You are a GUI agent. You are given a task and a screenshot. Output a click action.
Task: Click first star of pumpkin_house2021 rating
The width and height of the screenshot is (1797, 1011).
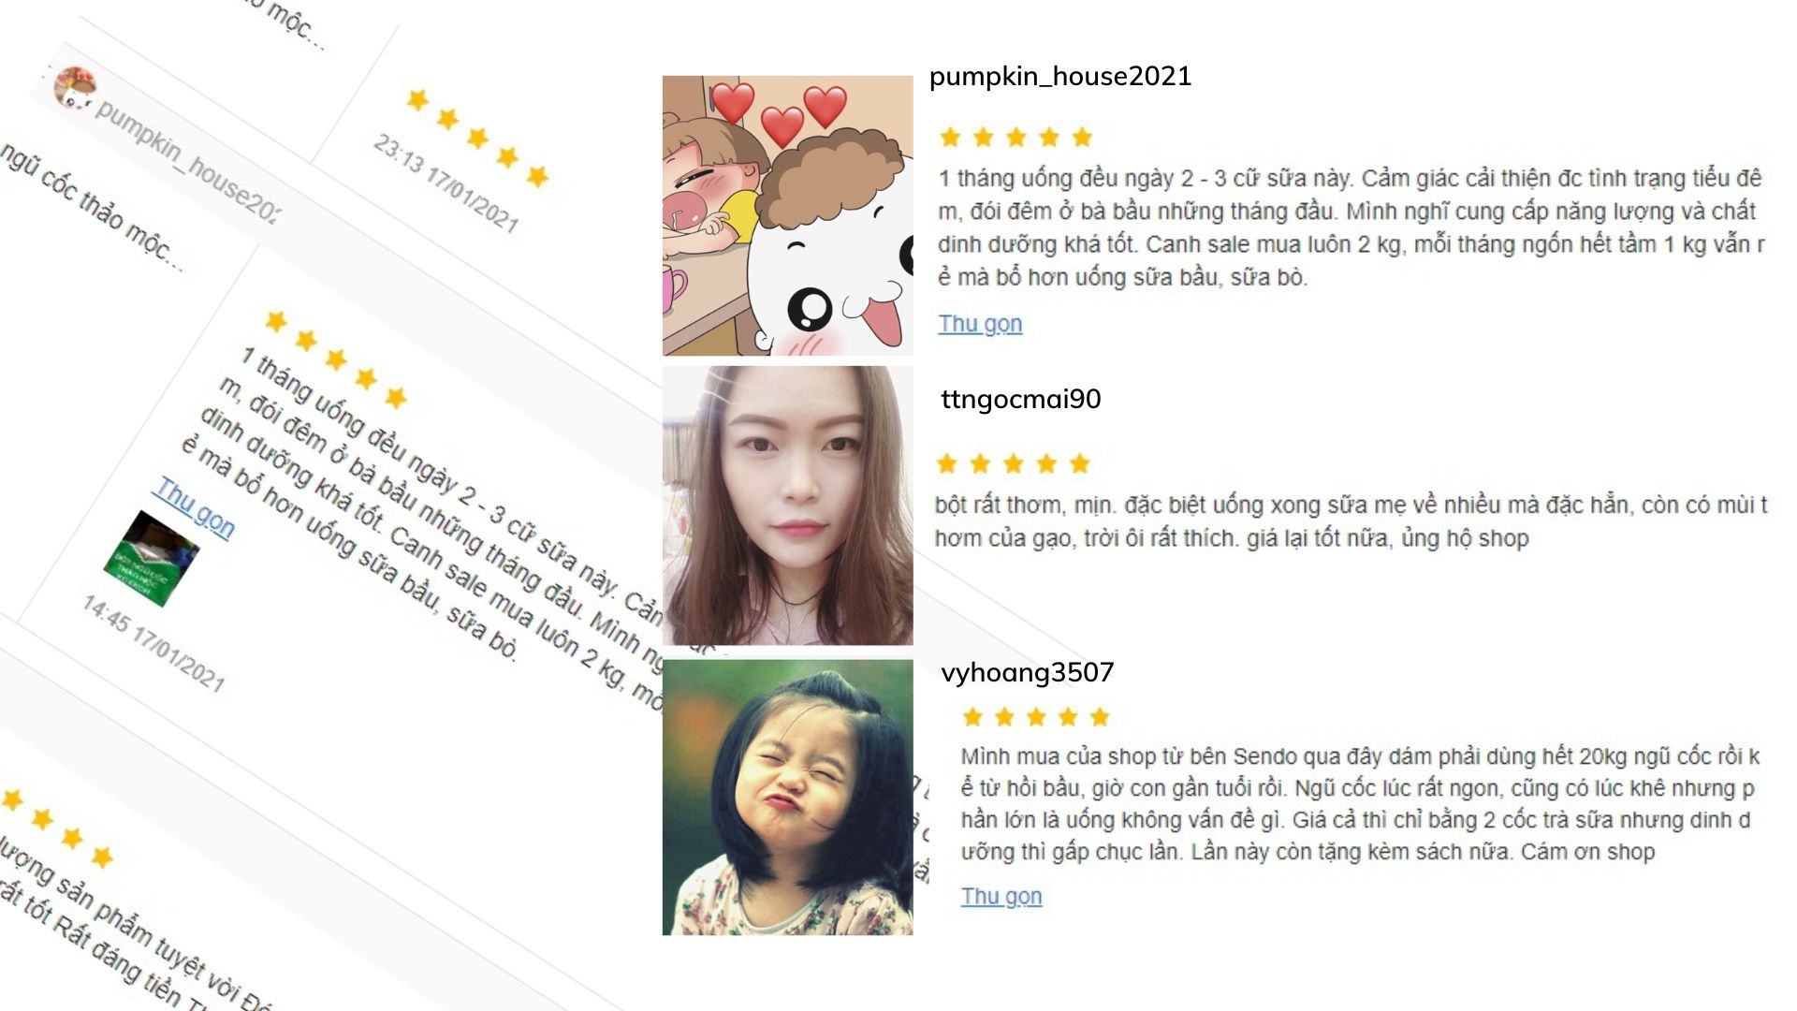click(x=950, y=137)
